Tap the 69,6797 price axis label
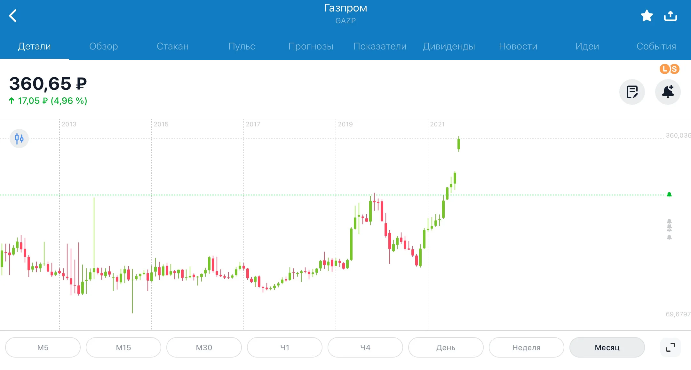691x370 pixels. click(678, 314)
